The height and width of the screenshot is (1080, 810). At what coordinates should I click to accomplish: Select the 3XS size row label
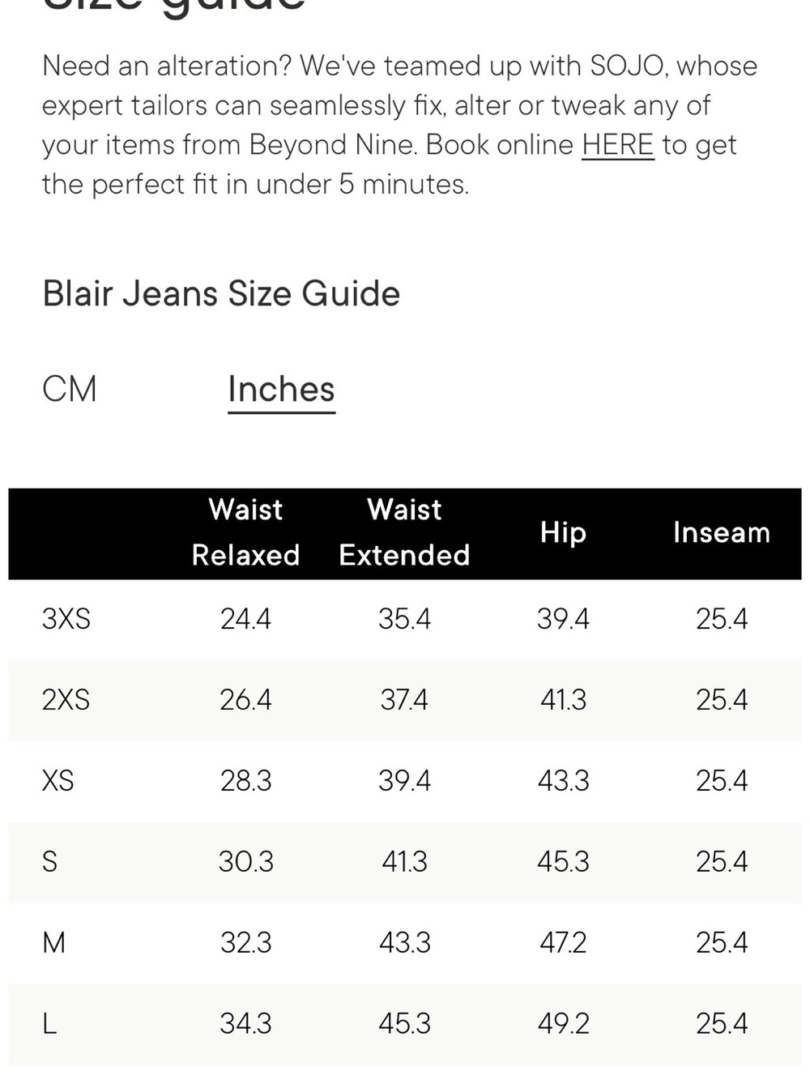coord(66,619)
